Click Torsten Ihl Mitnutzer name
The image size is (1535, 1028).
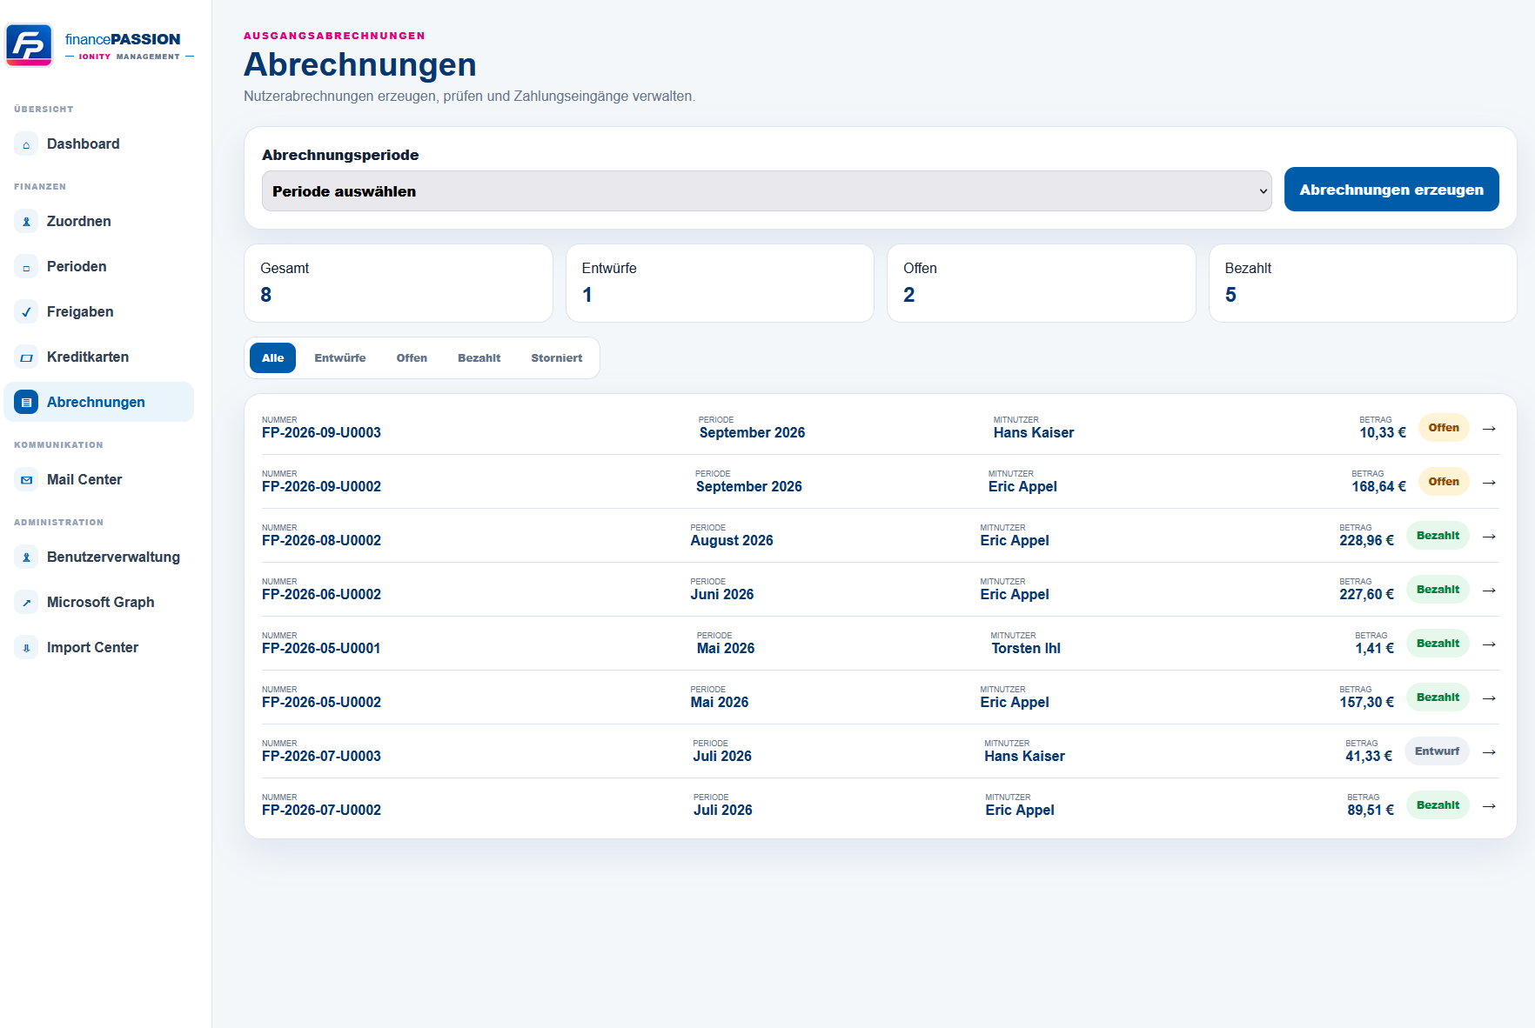(x=1026, y=649)
